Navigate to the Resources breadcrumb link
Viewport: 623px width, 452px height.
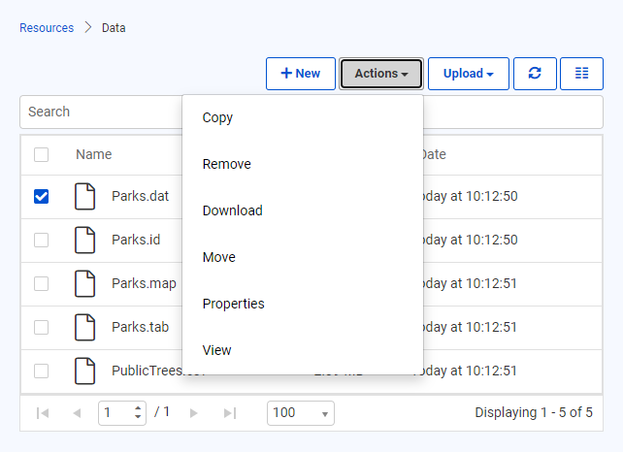(47, 28)
